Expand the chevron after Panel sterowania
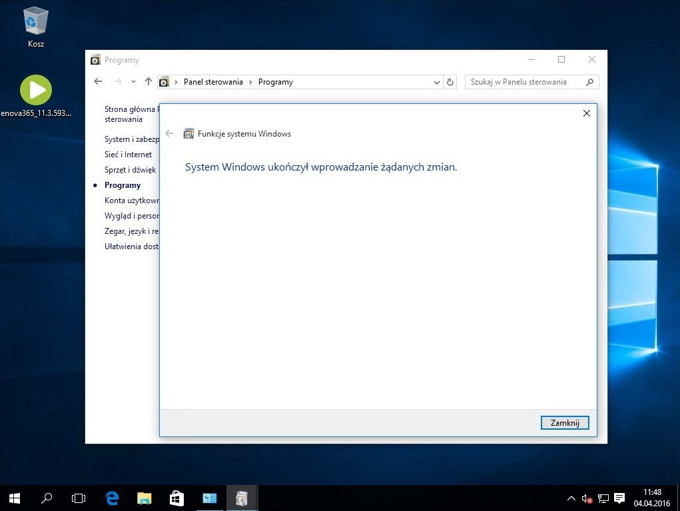Viewport: 680px width, 511px height. tap(251, 82)
